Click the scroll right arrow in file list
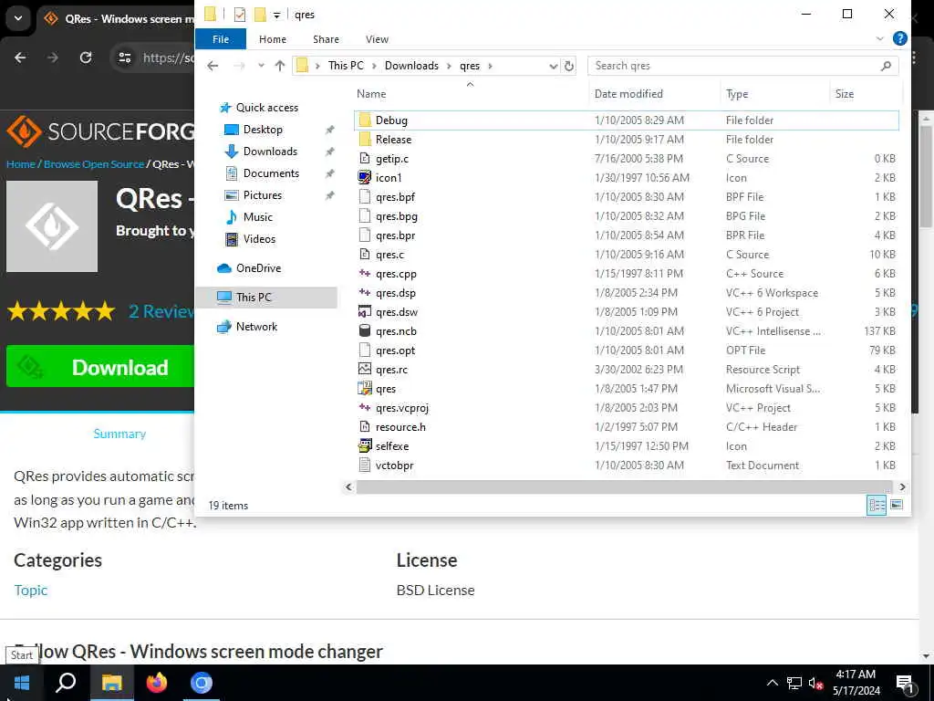This screenshot has height=701, width=934. 902,487
